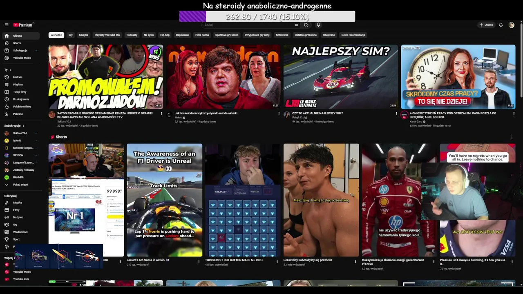Screen dimensions: 523x294
Task: Open title Jak Nickelodeon wykorzystywało młode aktorki
Action: tap(207, 113)
